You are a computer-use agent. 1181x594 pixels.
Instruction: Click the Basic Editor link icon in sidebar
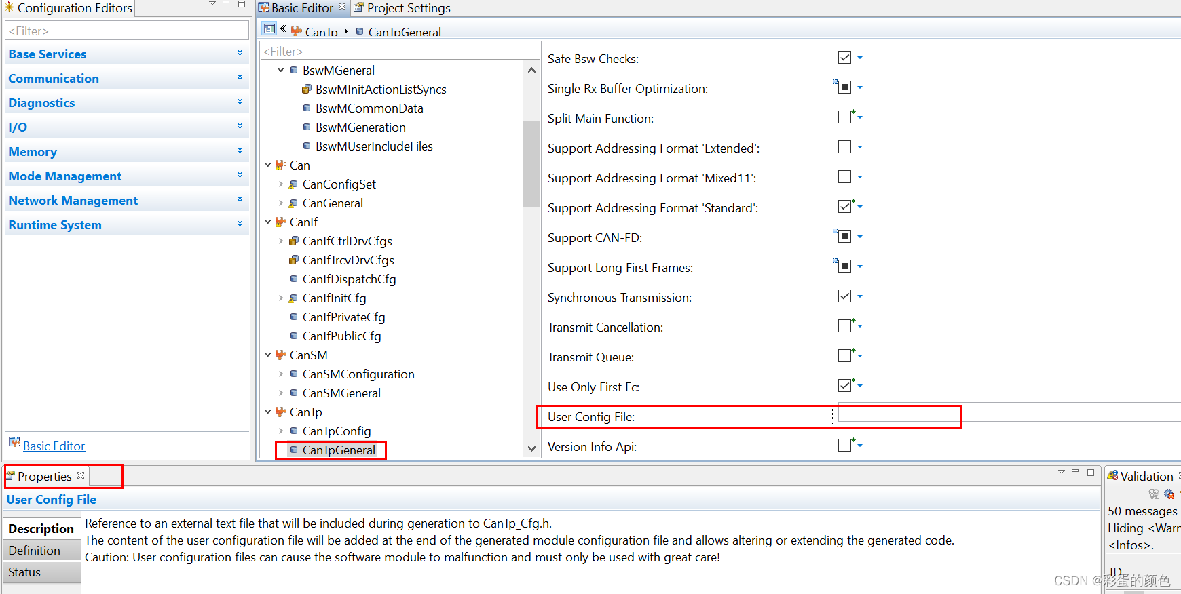[x=14, y=442]
